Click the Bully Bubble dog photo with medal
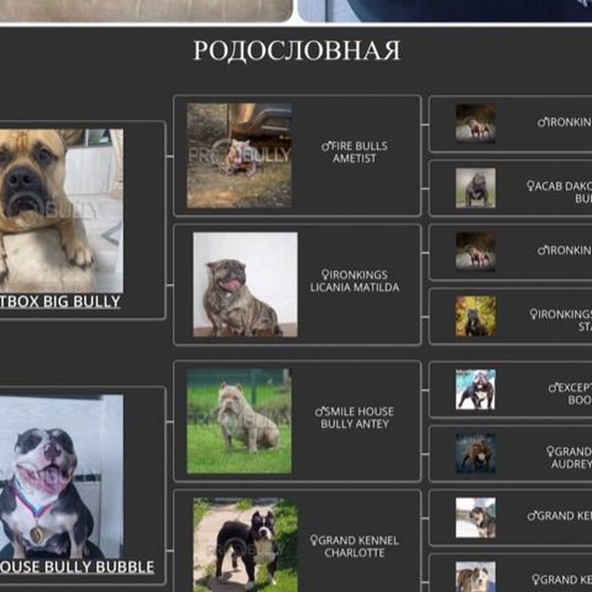Image resolution: width=592 pixels, height=592 pixels. pyautogui.click(x=62, y=476)
